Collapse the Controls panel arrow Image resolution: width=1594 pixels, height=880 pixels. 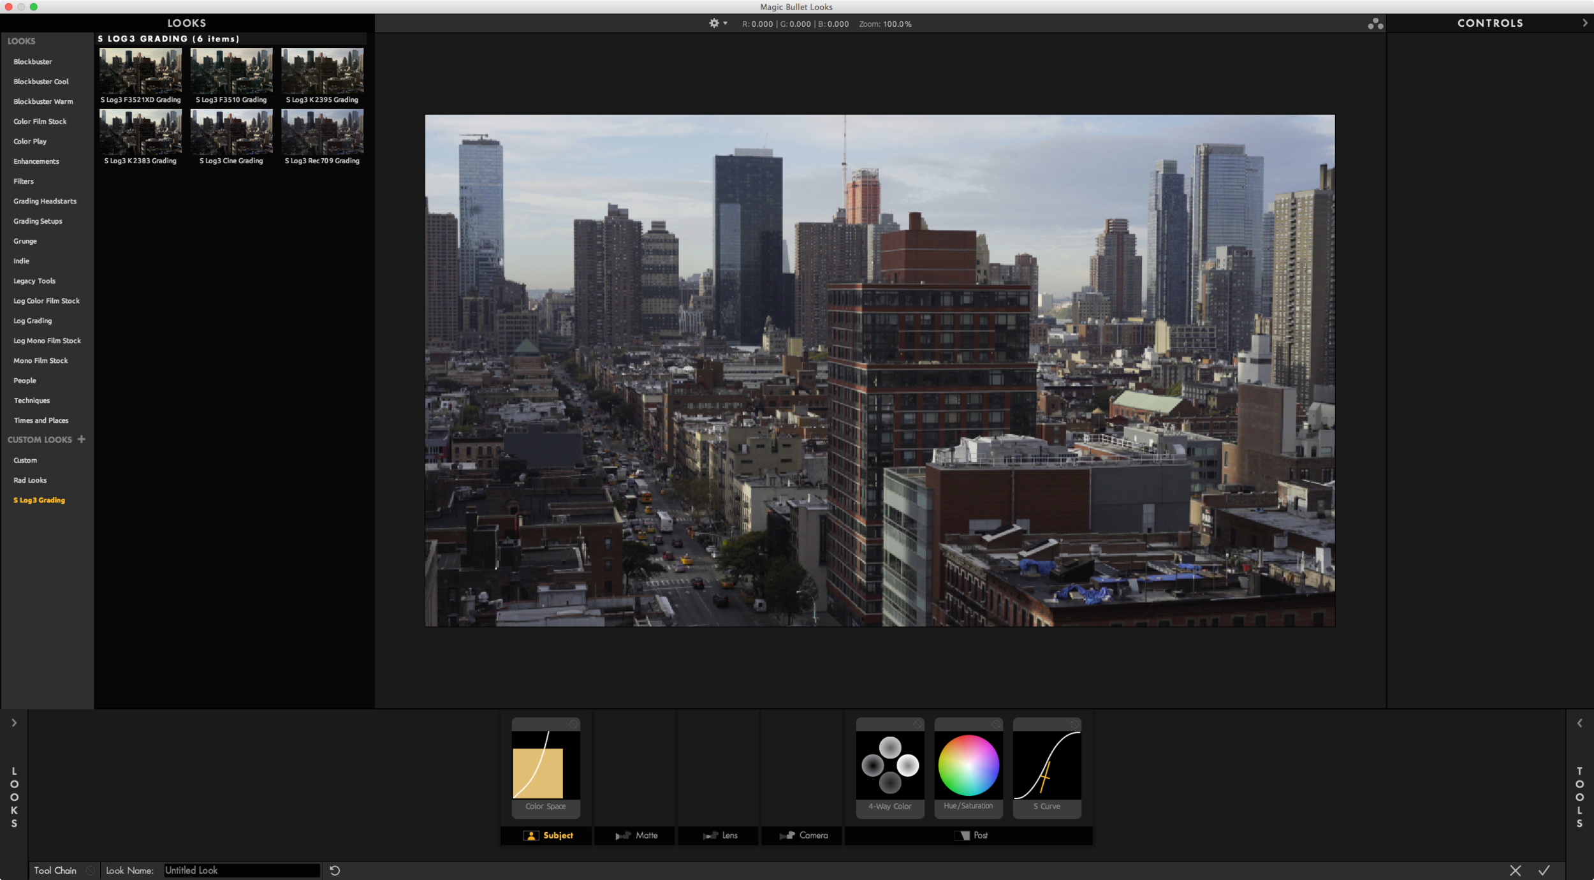point(1584,23)
